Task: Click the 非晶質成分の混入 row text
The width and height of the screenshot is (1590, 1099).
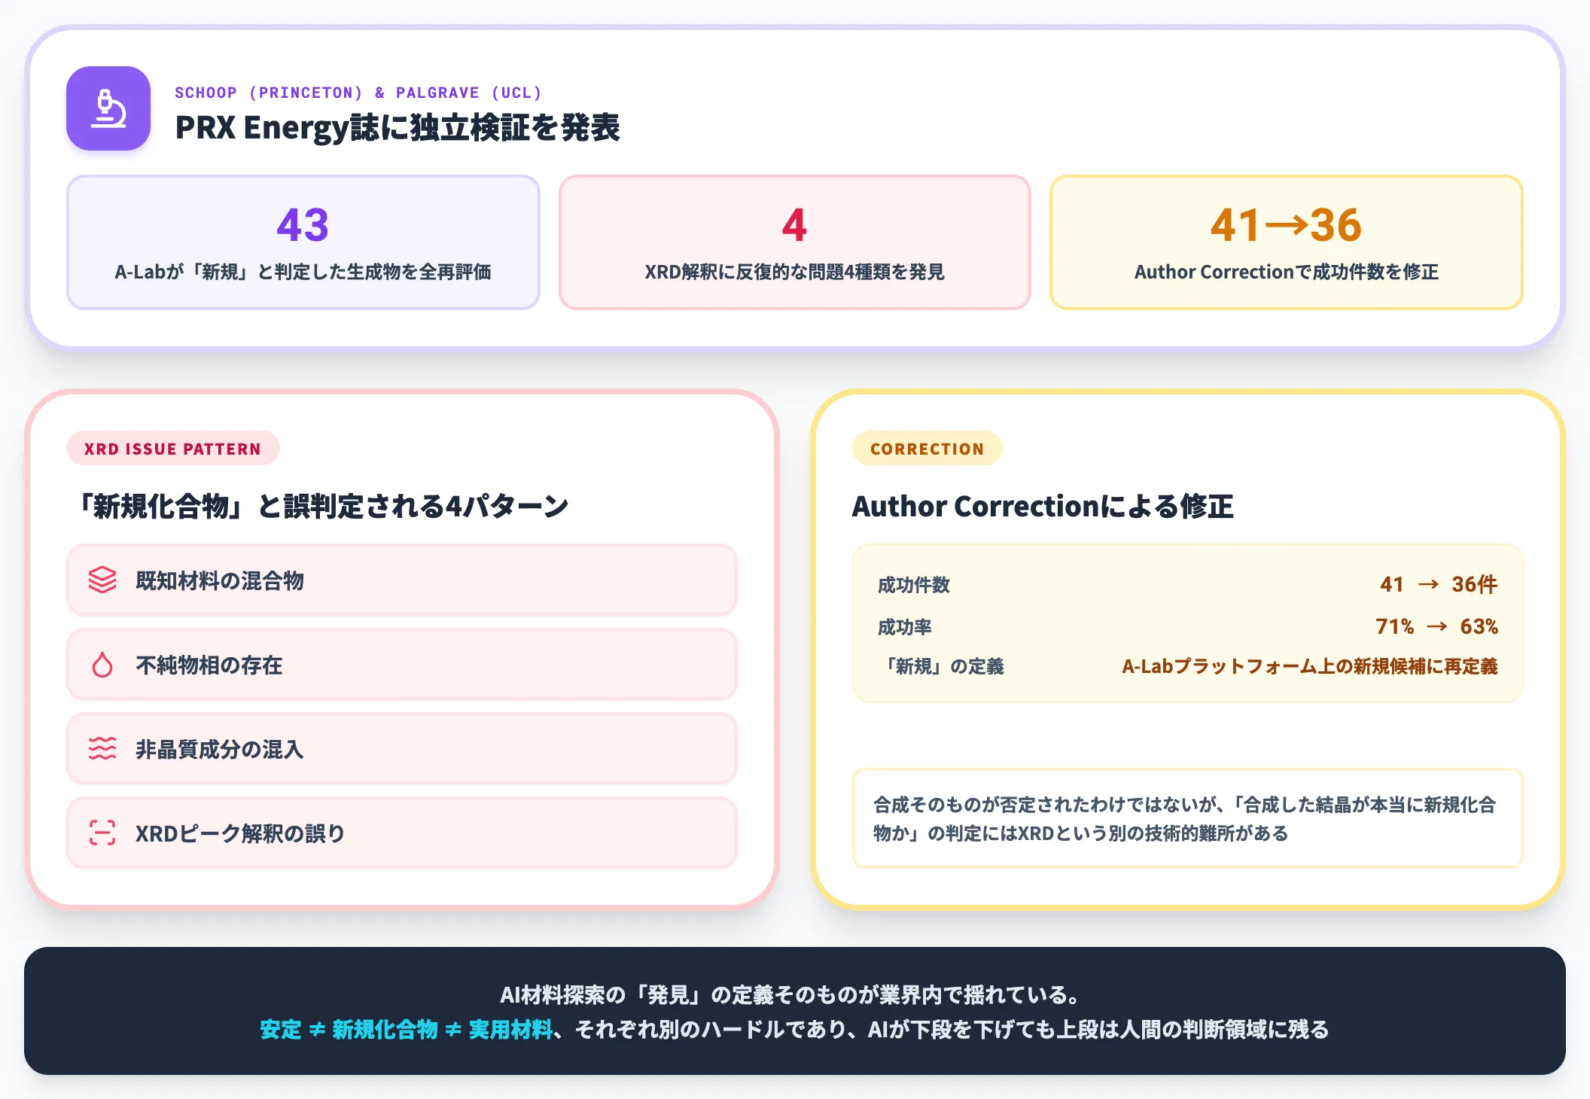Action: [x=220, y=749]
